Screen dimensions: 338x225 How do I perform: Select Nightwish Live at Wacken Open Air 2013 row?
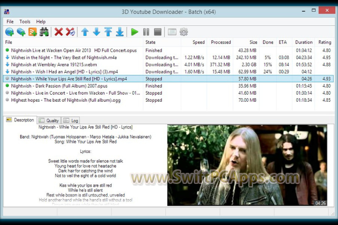pyautogui.click(x=169, y=50)
